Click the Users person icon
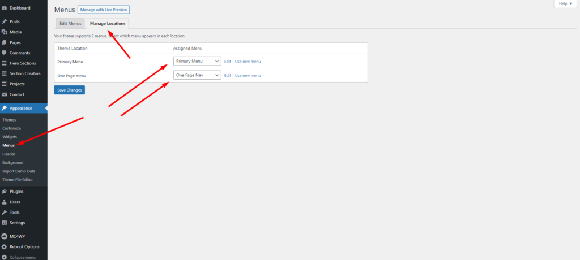Screen dimensions: 580x260 [x=5, y=202]
